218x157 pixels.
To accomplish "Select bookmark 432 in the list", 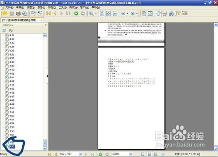I will (12, 39).
